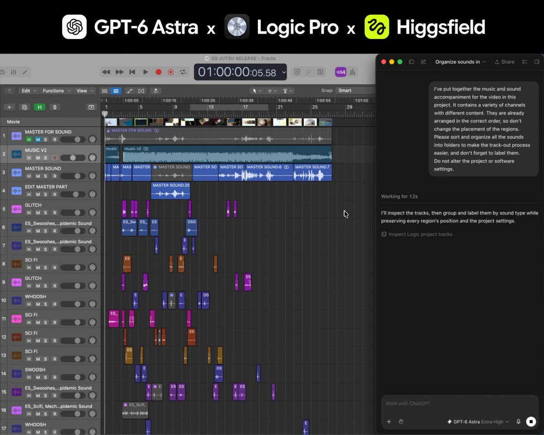Click the MASTER FOR SOUND track icon
The width and height of the screenshot is (544, 435).
[x=17, y=136]
